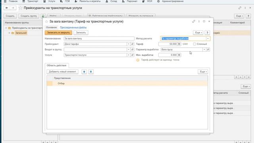Select Загальний folder in tree
Screen dimensions: 254x143
click(21, 33)
